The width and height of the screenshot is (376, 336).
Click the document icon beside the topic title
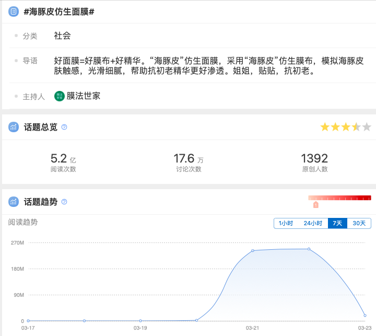click(14, 11)
